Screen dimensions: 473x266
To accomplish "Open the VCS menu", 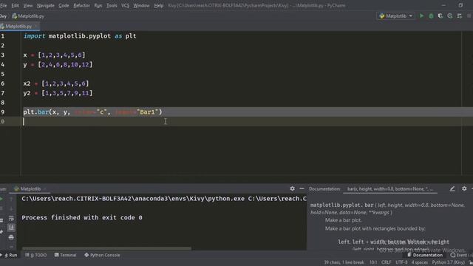I will point(125,5).
